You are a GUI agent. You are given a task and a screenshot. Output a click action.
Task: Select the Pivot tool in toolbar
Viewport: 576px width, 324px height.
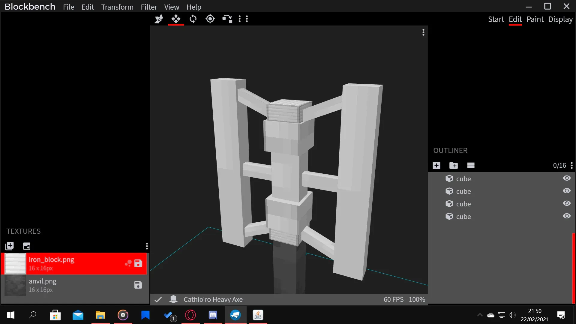tap(210, 19)
